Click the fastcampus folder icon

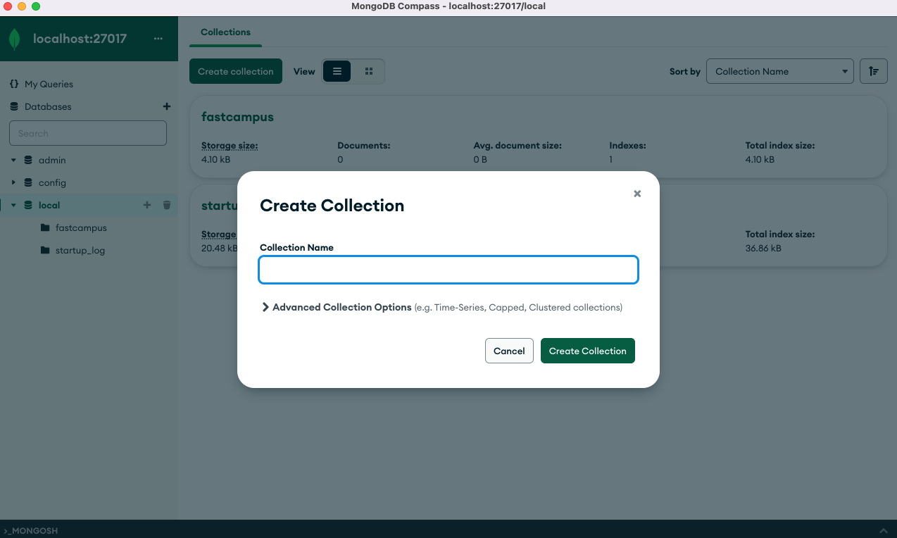[45, 227]
